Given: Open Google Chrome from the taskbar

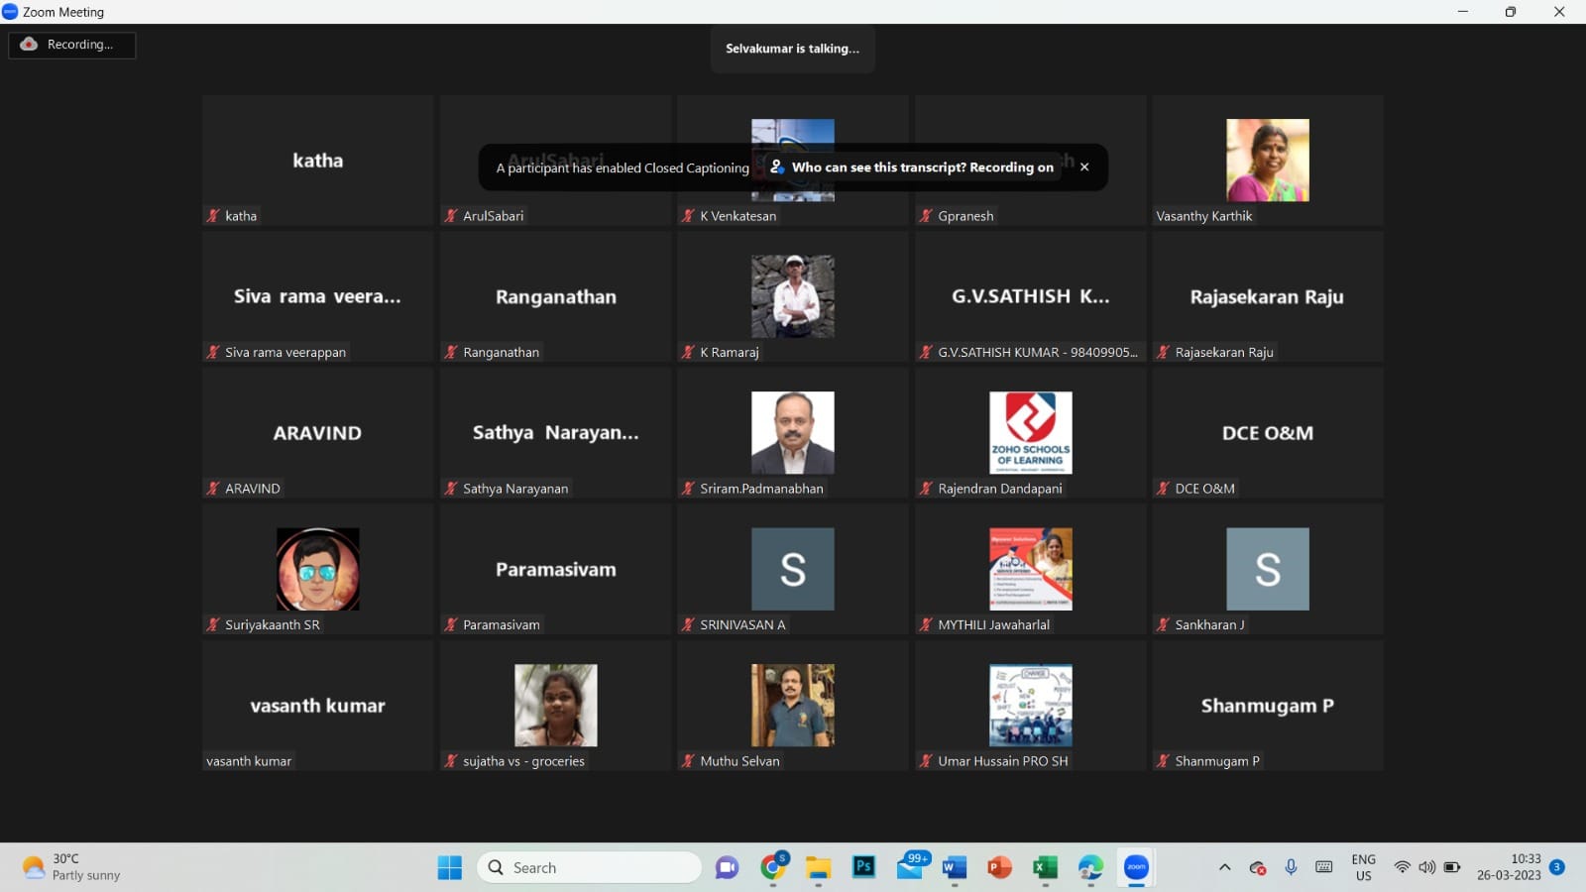Looking at the screenshot, I should [x=773, y=867].
